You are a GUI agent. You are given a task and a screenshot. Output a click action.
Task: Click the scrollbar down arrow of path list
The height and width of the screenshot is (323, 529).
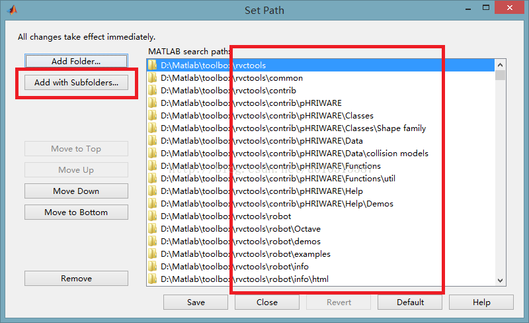(500, 281)
